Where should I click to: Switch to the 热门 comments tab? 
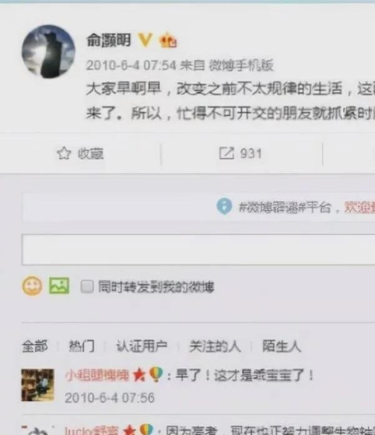coord(81,346)
